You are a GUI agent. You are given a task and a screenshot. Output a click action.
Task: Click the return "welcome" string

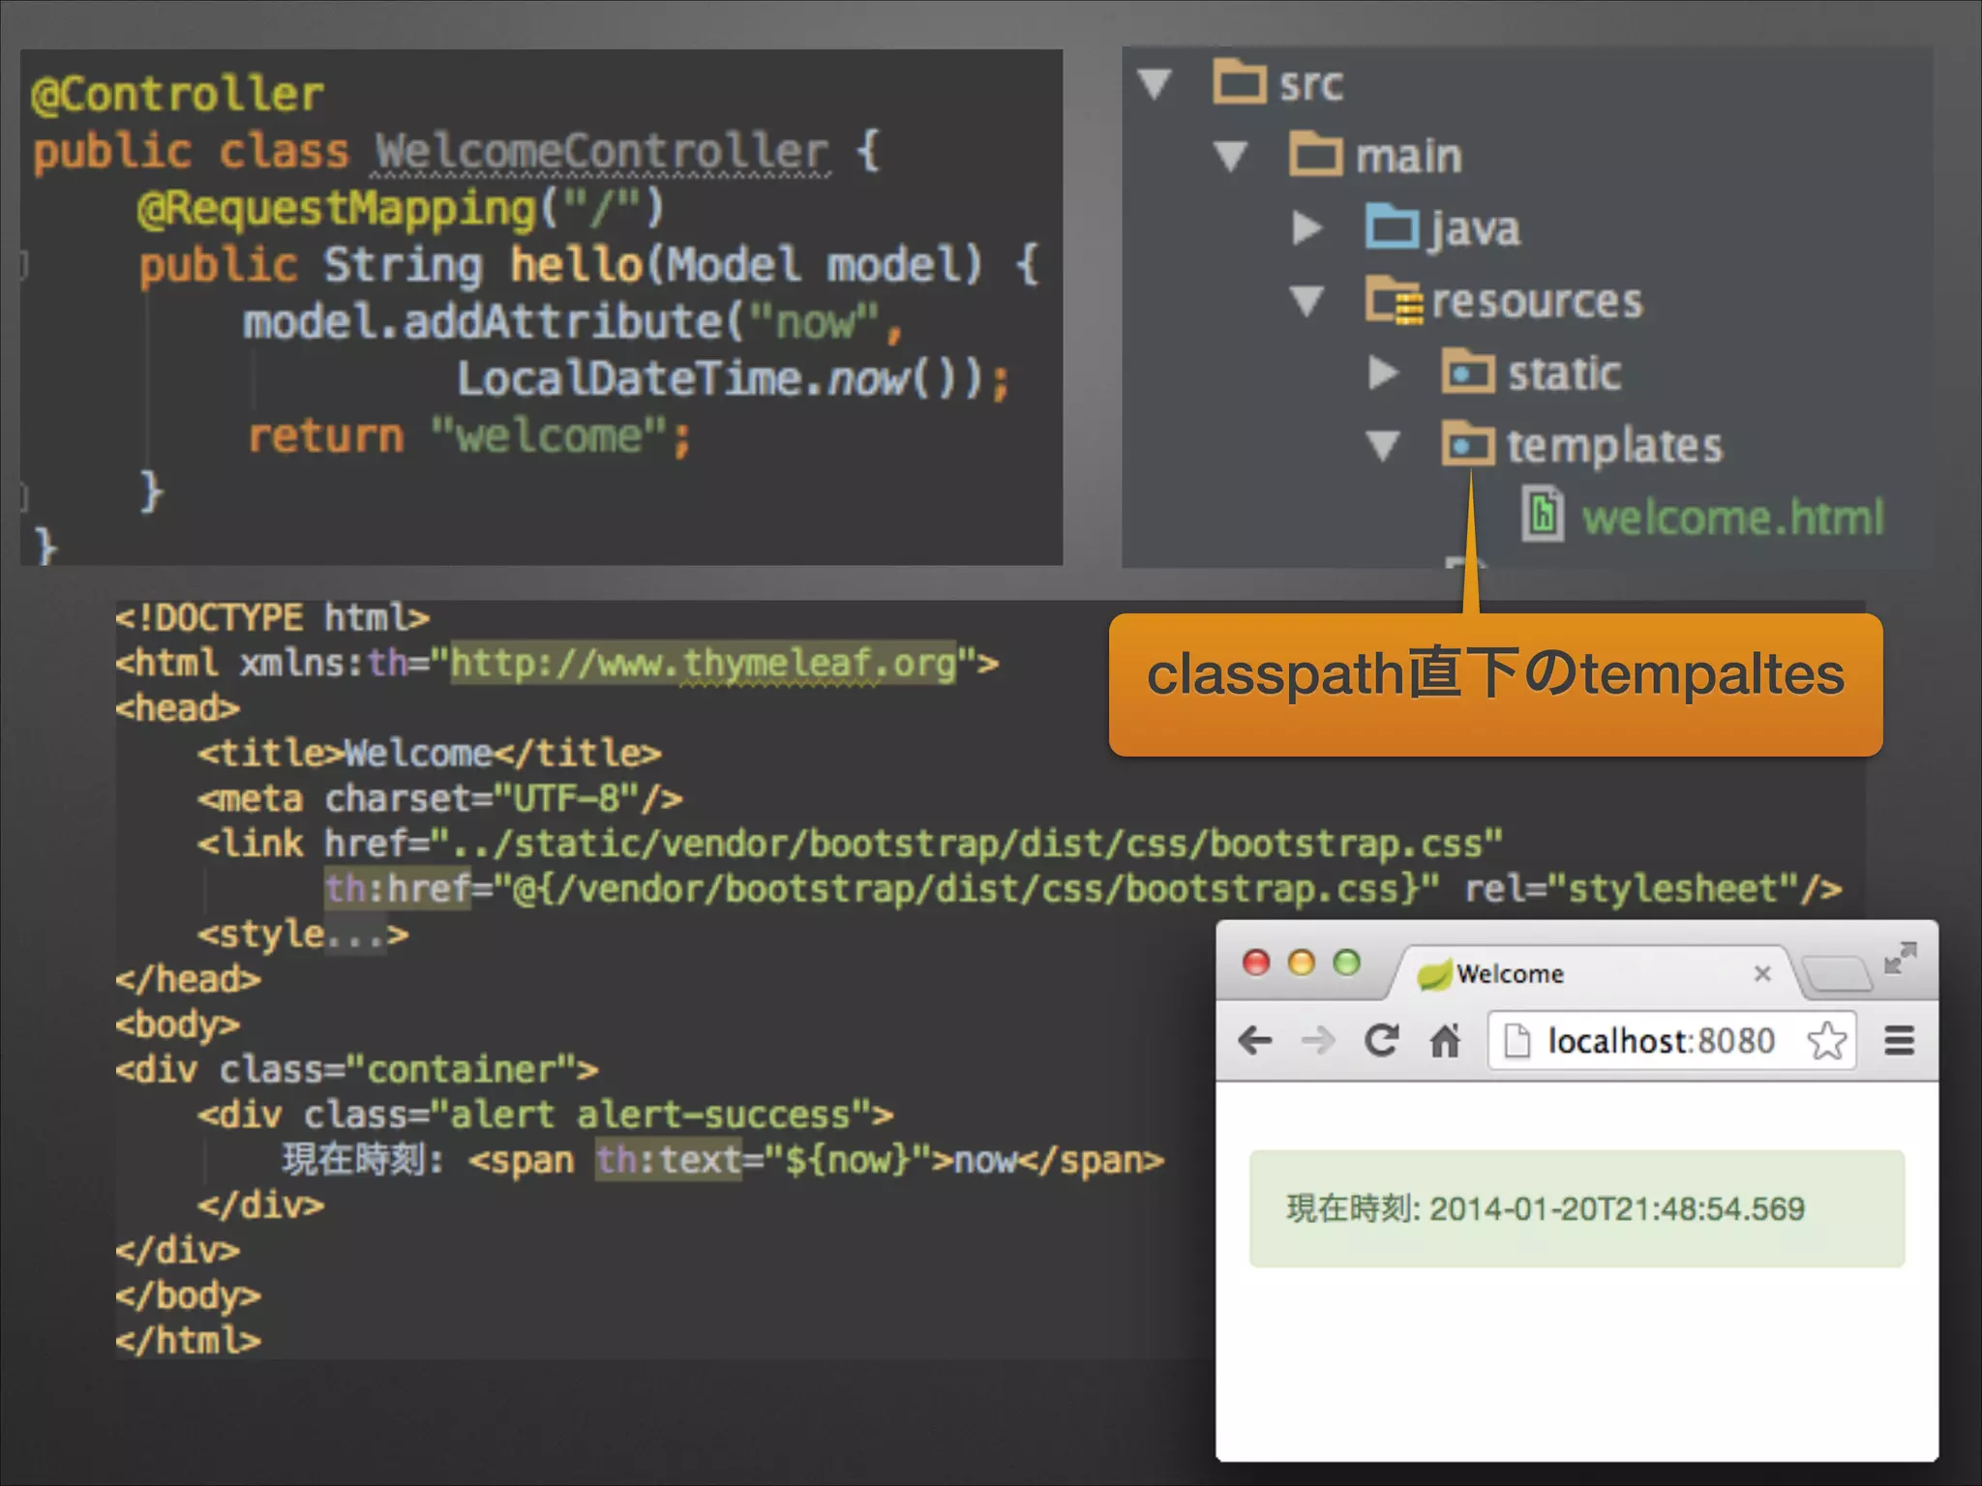pos(548,436)
